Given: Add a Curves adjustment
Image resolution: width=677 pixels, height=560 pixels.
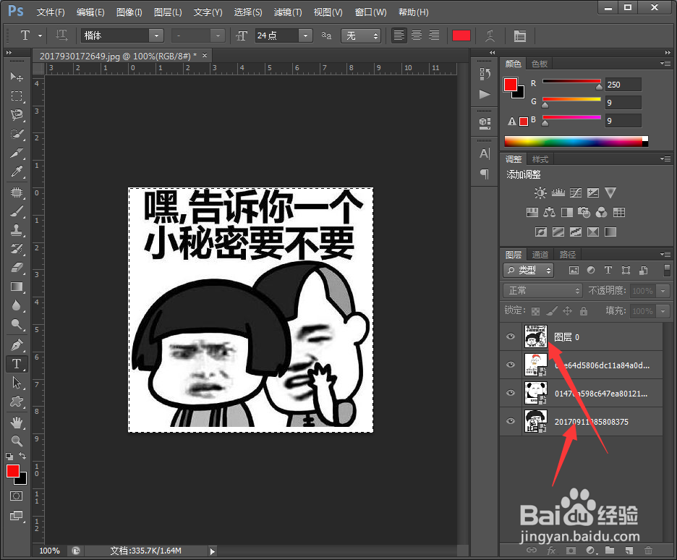Looking at the screenshot, I should click(576, 192).
